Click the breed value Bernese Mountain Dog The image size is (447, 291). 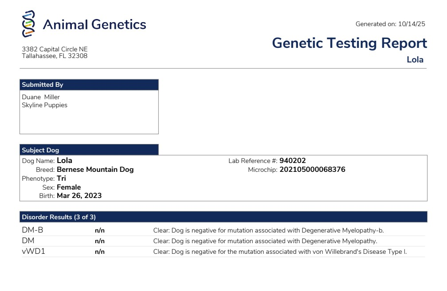tap(95, 170)
